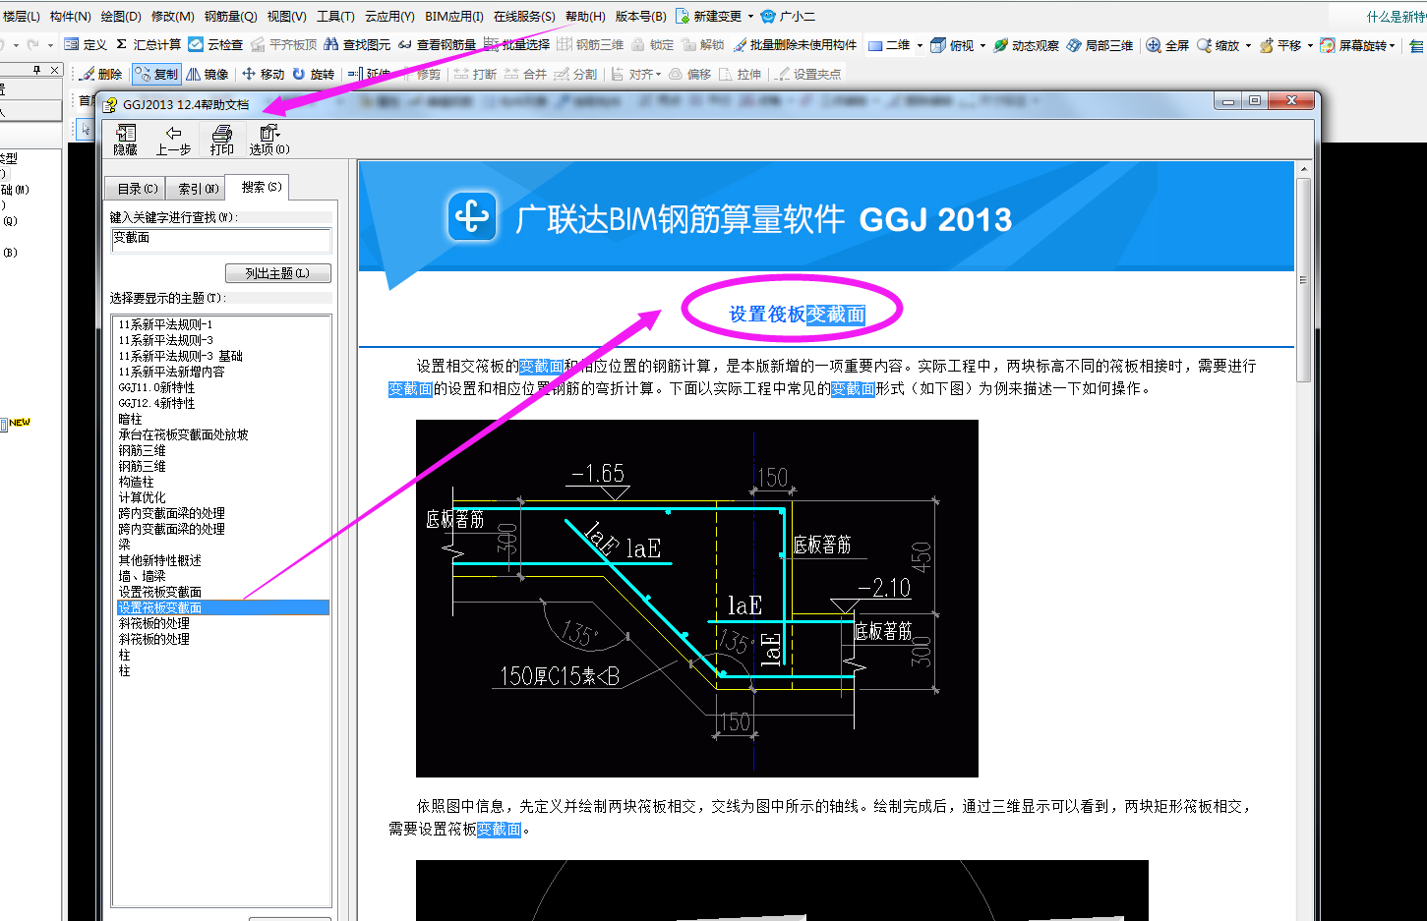
Task: Open the 钢筋量(Q) menu
Action: pyautogui.click(x=231, y=17)
